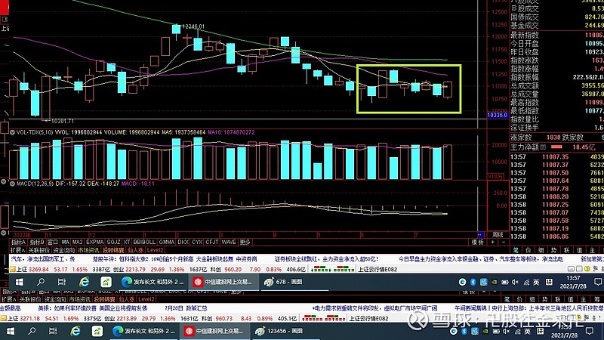Select the trade row priced 11088.20

pyautogui.click(x=557, y=196)
